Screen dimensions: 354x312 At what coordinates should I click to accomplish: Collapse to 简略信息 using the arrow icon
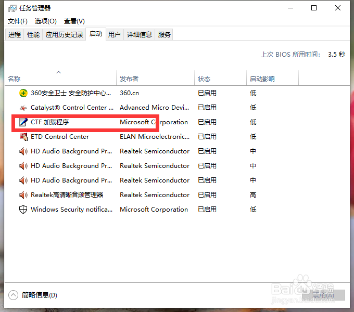[13, 295]
